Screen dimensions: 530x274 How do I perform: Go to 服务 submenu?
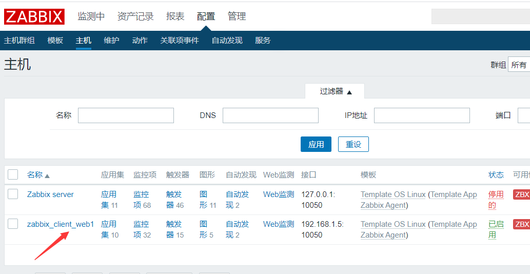point(263,41)
